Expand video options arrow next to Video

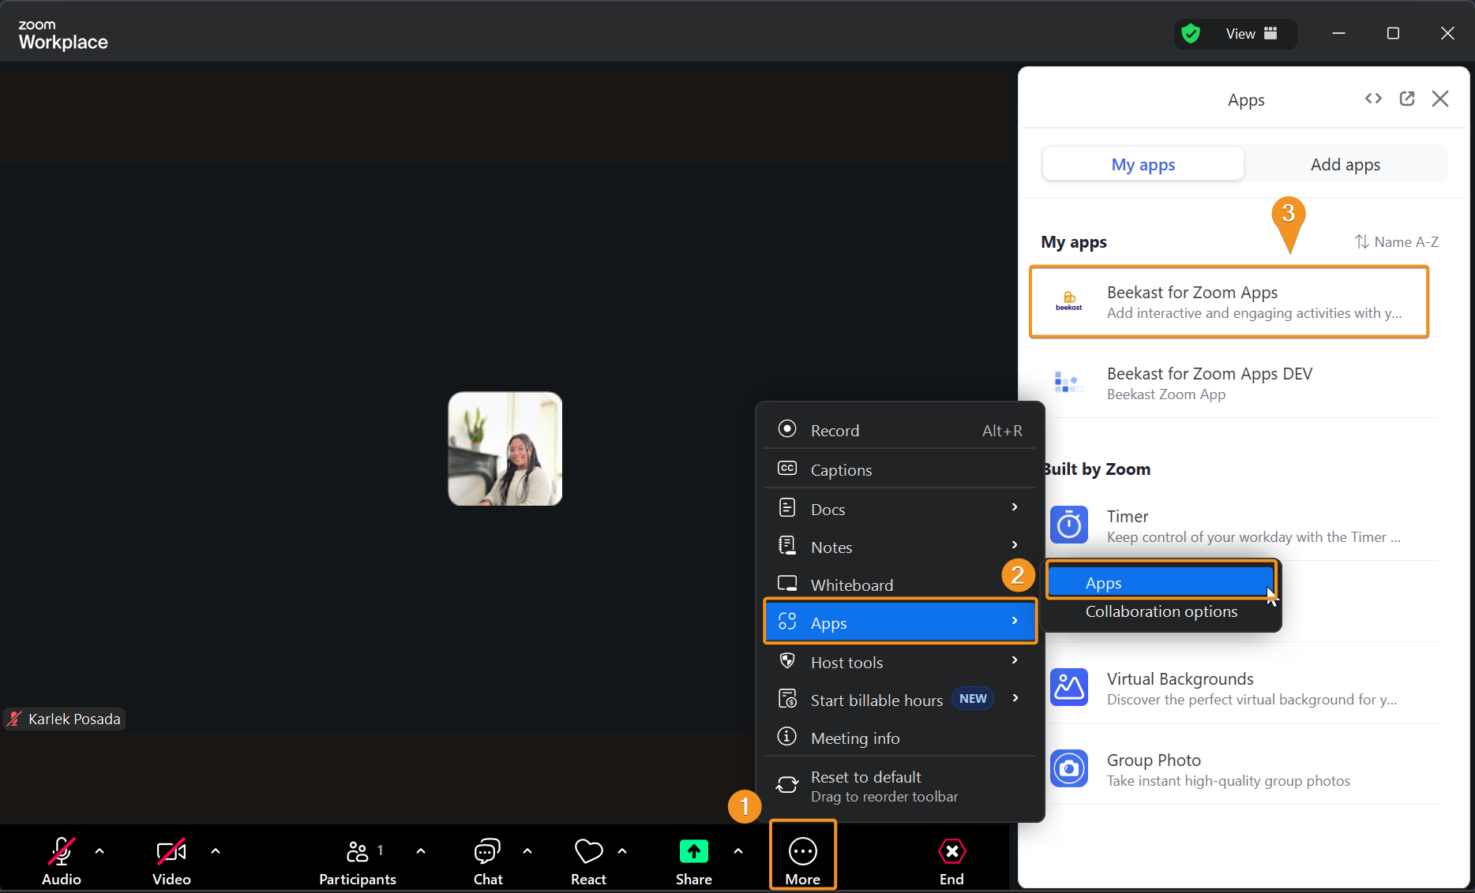pyautogui.click(x=216, y=851)
